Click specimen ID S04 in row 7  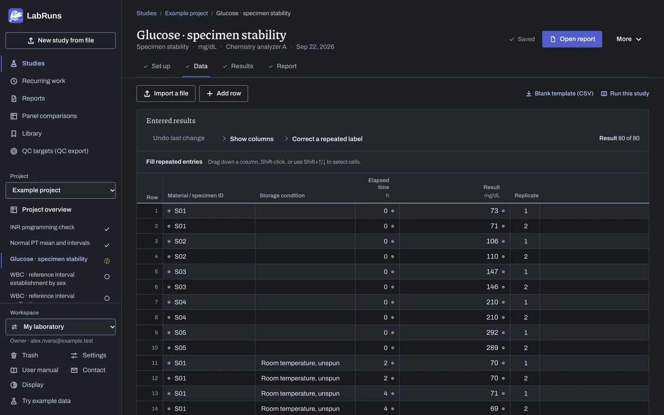tap(209, 302)
